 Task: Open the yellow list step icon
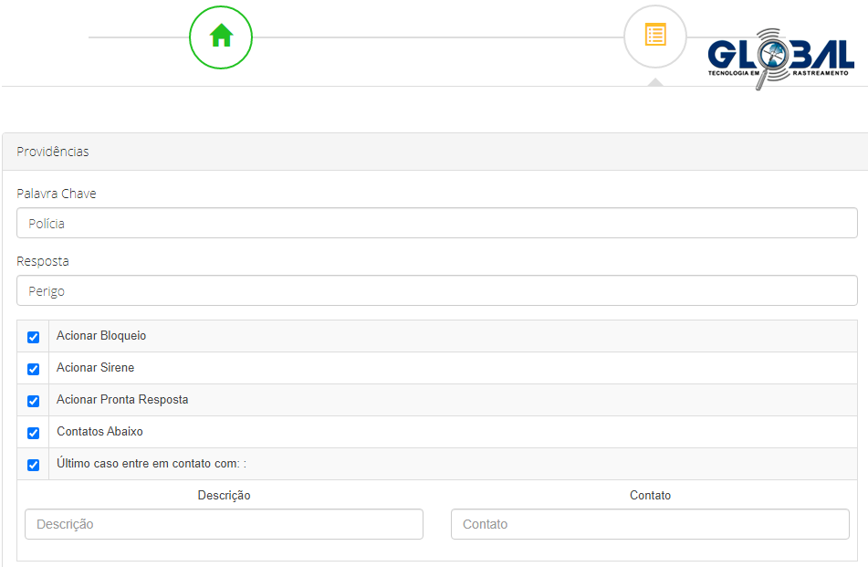(654, 37)
